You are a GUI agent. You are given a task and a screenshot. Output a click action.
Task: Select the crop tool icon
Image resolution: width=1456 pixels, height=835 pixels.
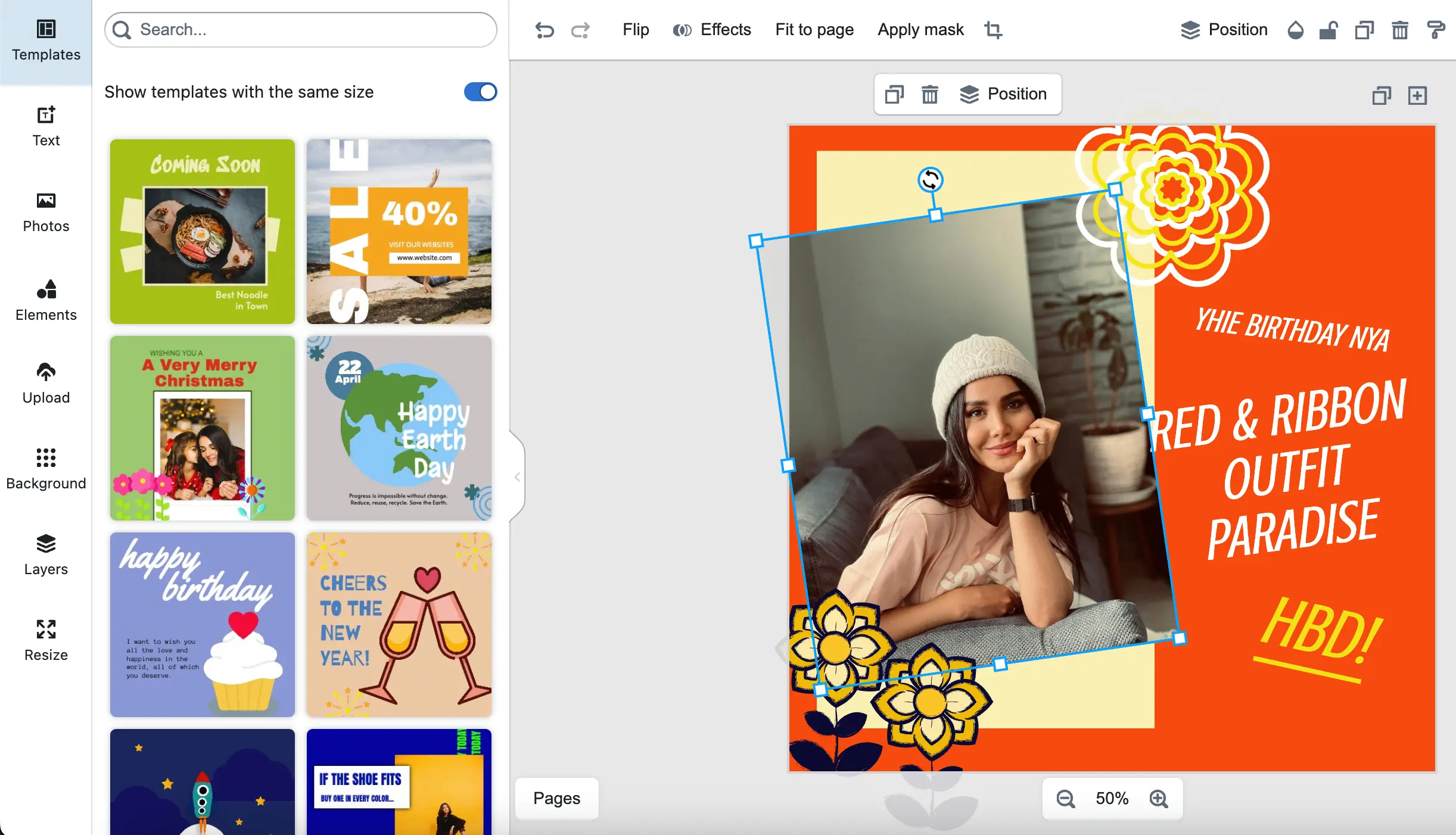[993, 30]
